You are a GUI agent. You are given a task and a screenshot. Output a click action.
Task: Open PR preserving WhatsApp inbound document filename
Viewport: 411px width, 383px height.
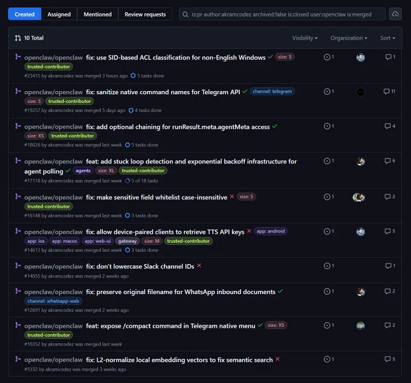pos(181,292)
